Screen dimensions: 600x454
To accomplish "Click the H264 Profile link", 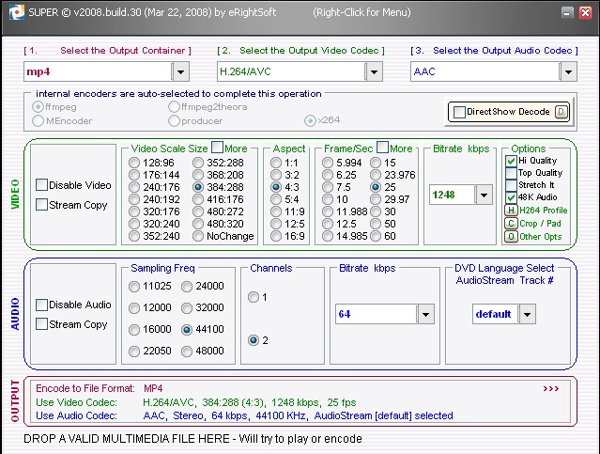I will coord(544,211).
